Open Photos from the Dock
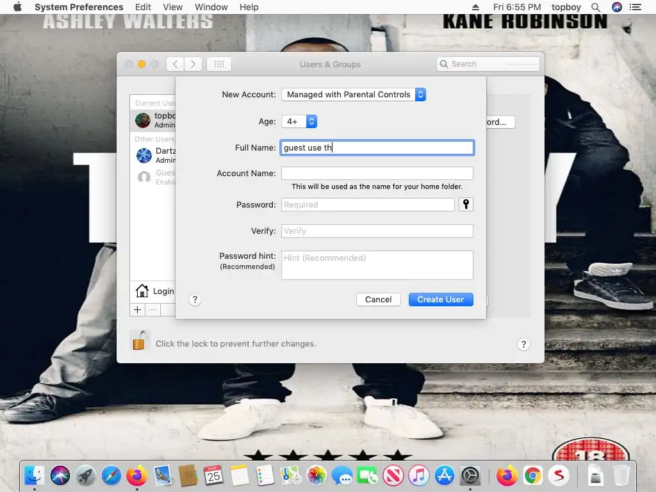 (316, 476)
